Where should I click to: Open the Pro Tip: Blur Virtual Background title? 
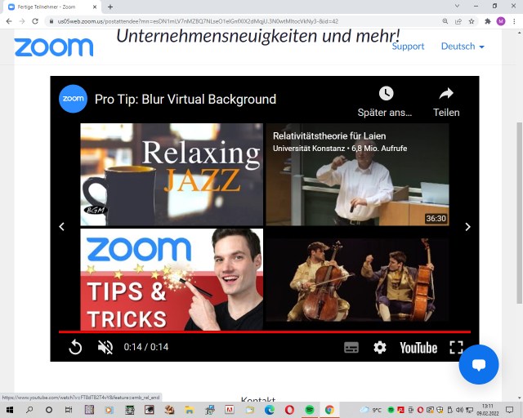[x=186, y=99]
